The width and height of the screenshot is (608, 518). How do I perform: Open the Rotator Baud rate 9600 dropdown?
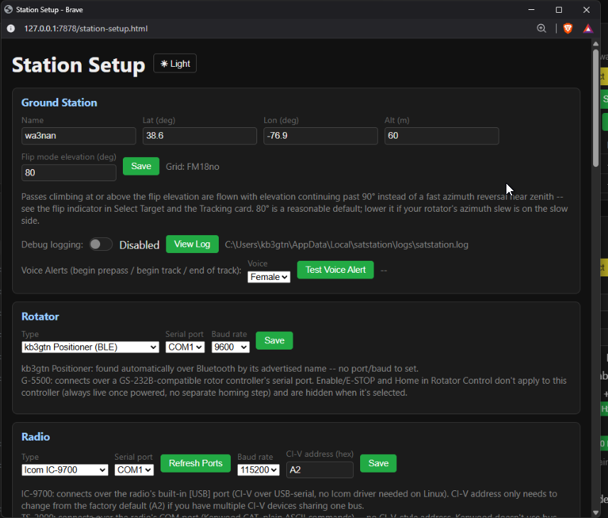230,347
